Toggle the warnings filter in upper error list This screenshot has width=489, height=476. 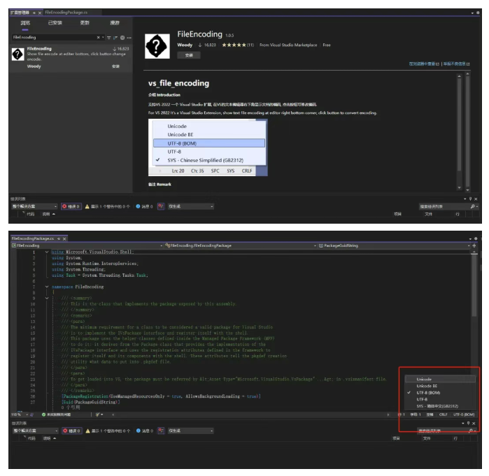click(107, 206)
